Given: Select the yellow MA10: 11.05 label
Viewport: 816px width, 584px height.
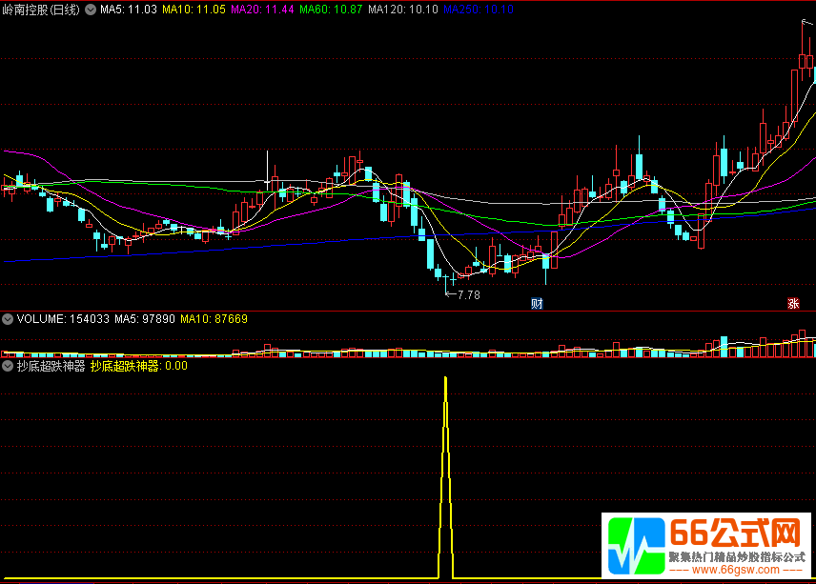Looking at the screenshot, I should coord(194,10).
